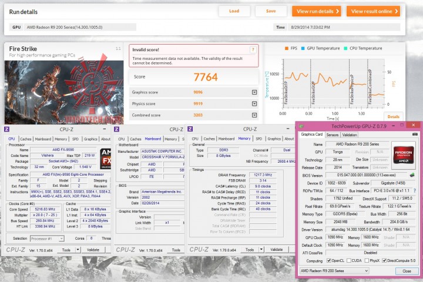The image size is (423, 282).
Task: Click Tools button in the Mainboard CPU-Z window
Action: coord(176,250)
